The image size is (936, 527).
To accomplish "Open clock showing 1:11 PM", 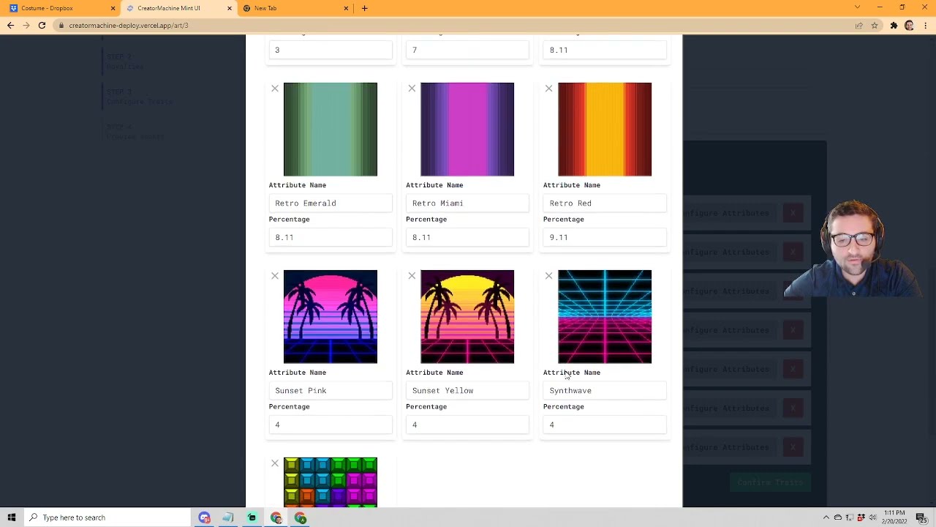I will click(x=895, y=517).
